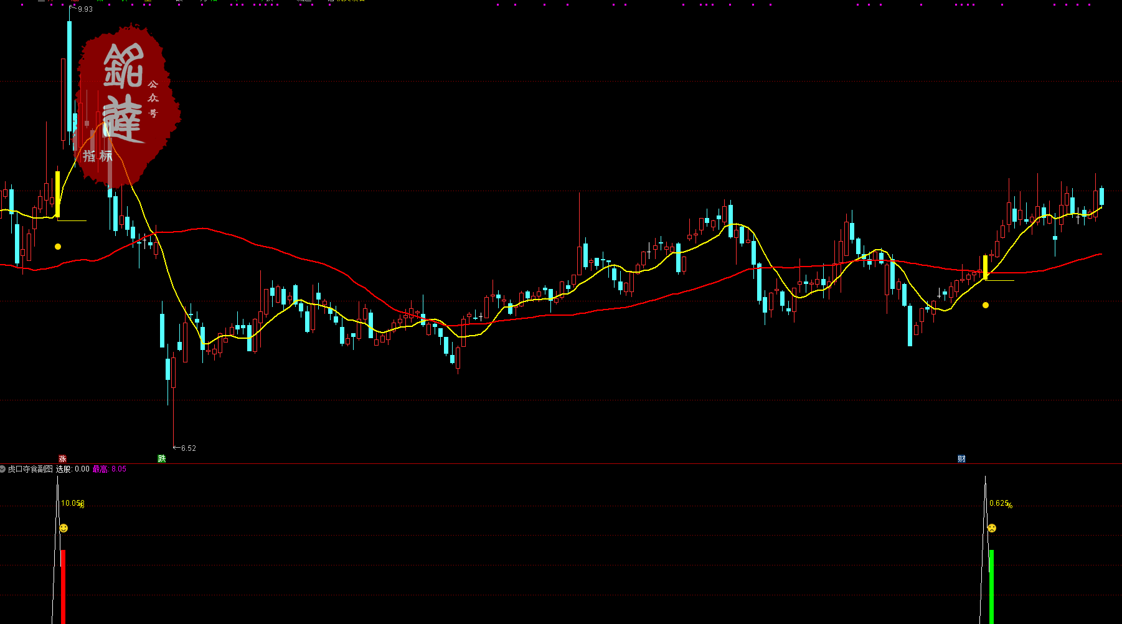1122x624 pixels.
Task: Select the green signal bar in sub-chart
Action: (991, 585)
